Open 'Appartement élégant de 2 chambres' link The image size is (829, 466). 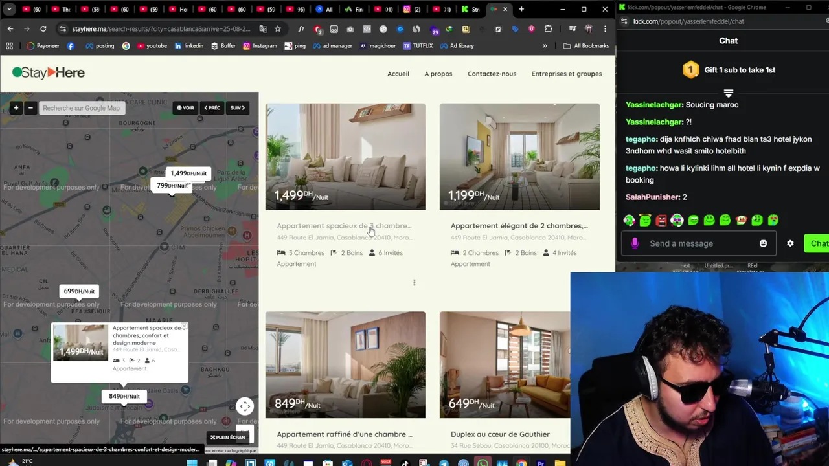519,226
